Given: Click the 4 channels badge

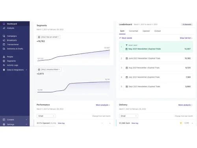Looking at the screenshot, I should coord(187,24).
